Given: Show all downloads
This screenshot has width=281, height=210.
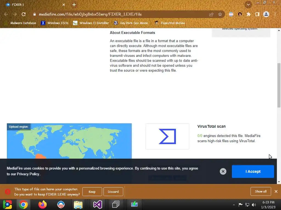Looking at the screenshot, I should 261,191.
